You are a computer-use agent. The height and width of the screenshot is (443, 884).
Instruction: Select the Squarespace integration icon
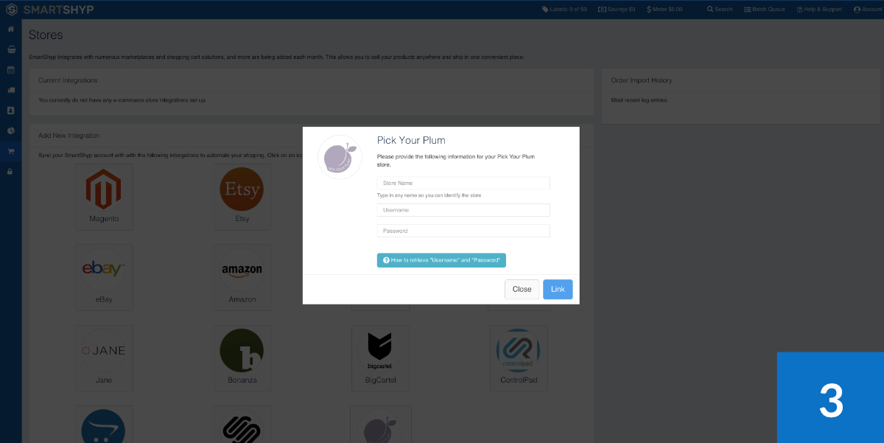[242, 425]
